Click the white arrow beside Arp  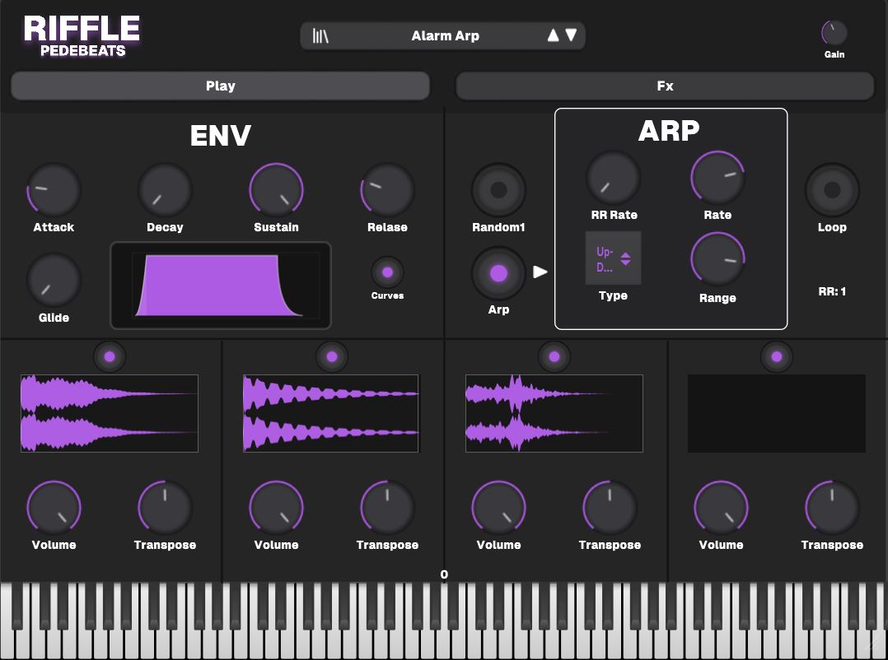[x=540, y=272]
